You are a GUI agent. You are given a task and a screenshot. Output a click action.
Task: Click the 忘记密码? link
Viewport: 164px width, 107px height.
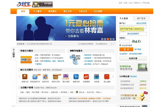click(x=123, y=54)
